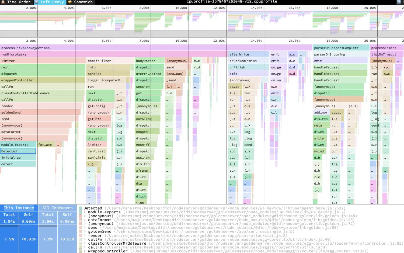Click the domainFilter frame
The height and width of the screenshot is (253, 404).
tap(109, 61)
